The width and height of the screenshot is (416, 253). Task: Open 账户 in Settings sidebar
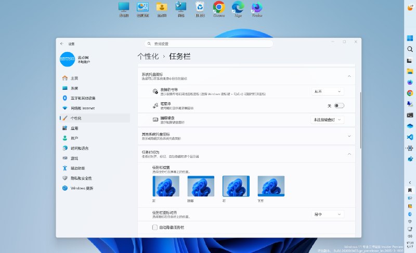point(95,138)
